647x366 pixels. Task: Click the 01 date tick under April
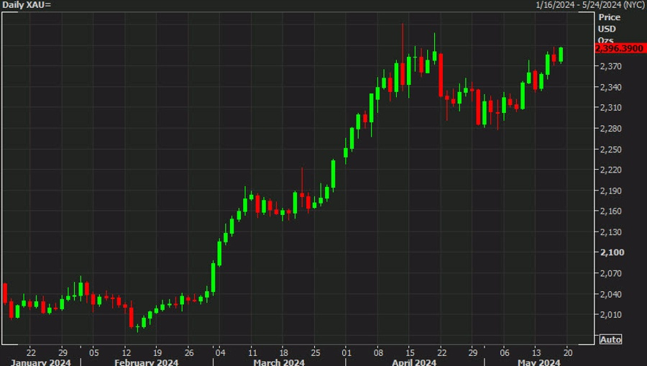[x=347, y=352]
